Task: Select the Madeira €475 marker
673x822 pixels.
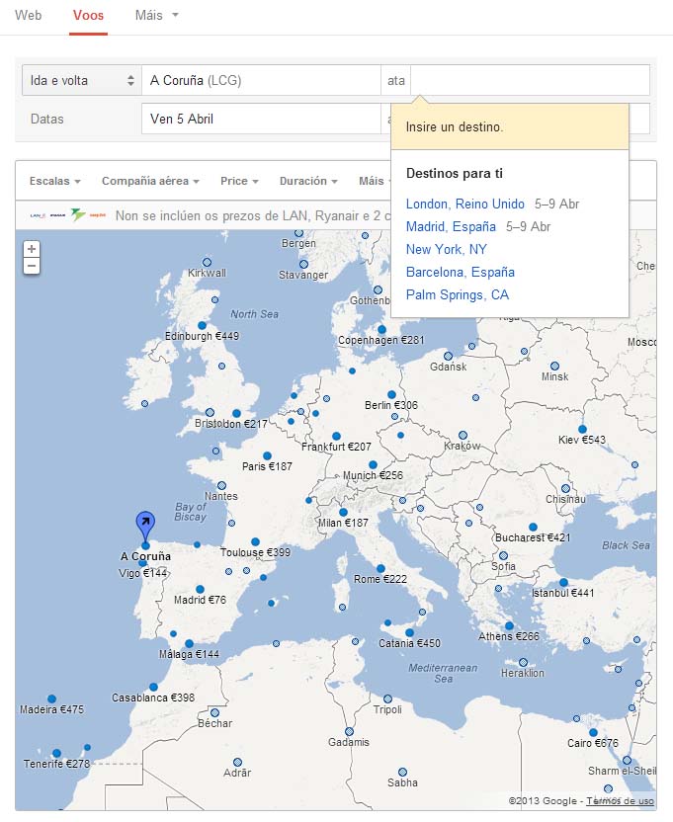Action: point(51,699)
